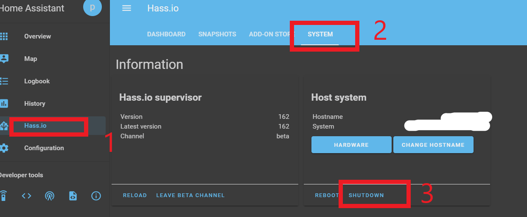
Task: Click the 'beta' channel value
Action: click(283, 136)
